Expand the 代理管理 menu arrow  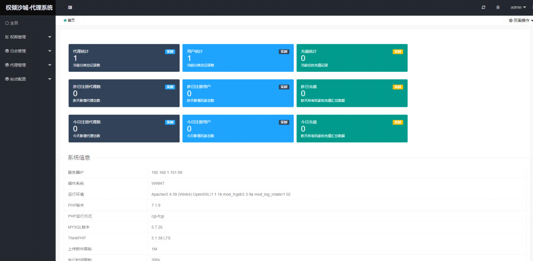(50, 65)
